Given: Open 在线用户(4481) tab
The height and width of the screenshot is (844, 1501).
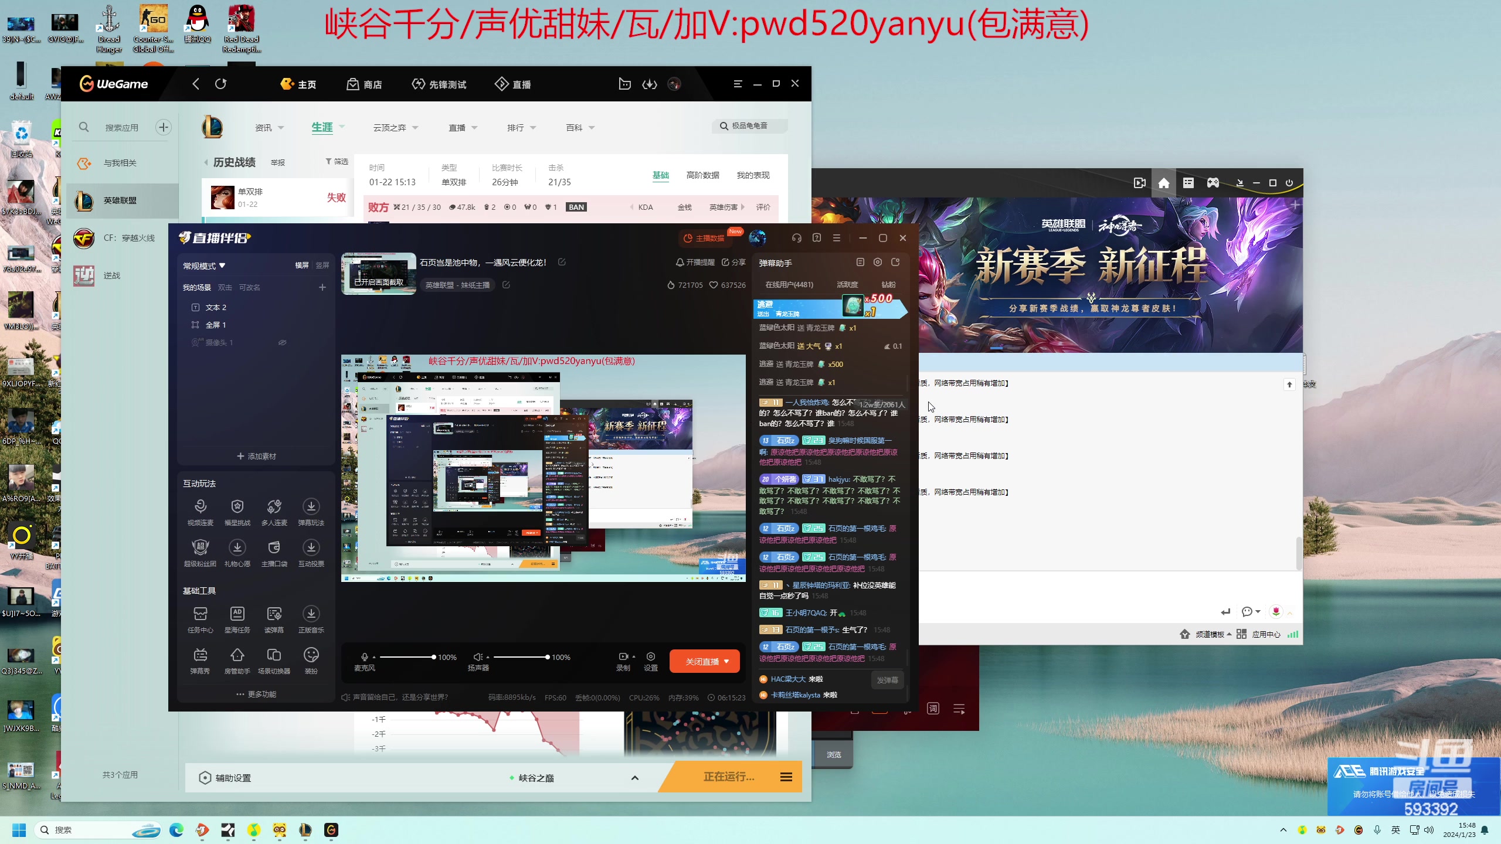Looking at the screenshot, I should (x=789, y=284).
